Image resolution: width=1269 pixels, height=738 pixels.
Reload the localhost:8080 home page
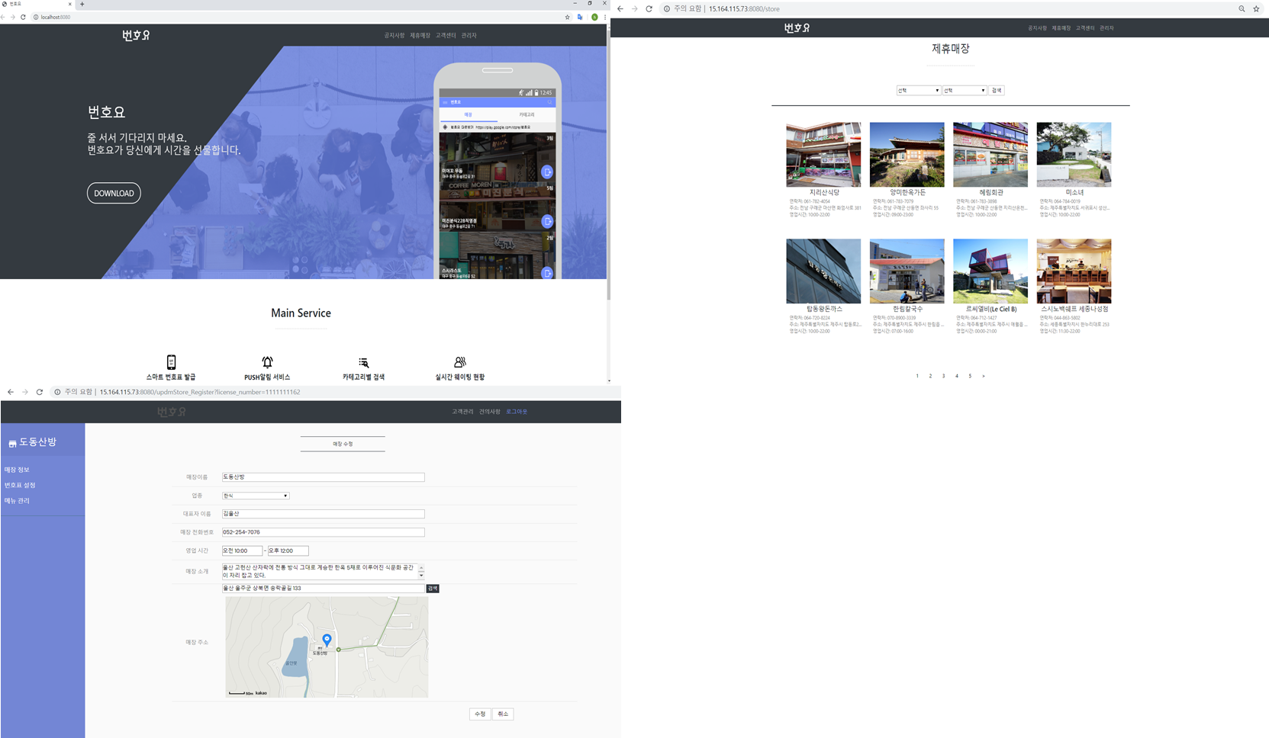pos(23,17)
